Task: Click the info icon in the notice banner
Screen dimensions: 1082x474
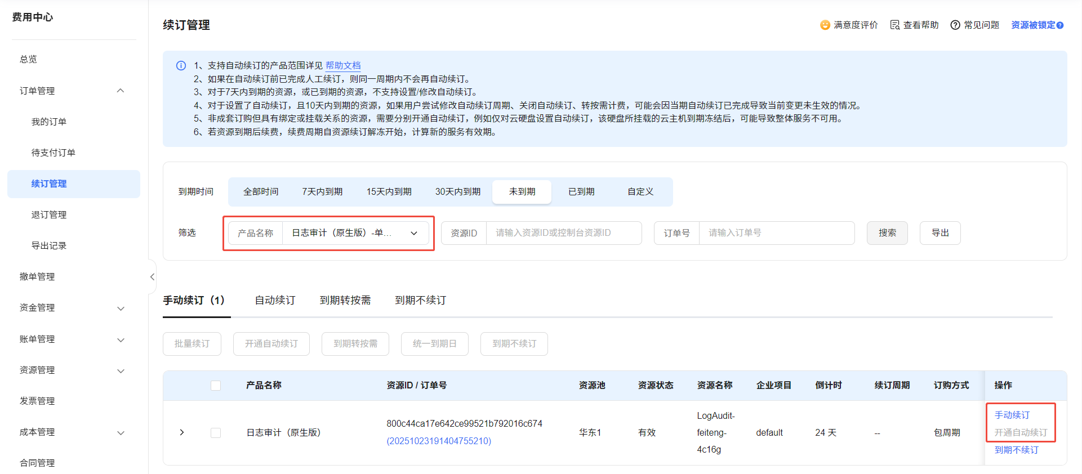Action: click(x=181, y=66)
